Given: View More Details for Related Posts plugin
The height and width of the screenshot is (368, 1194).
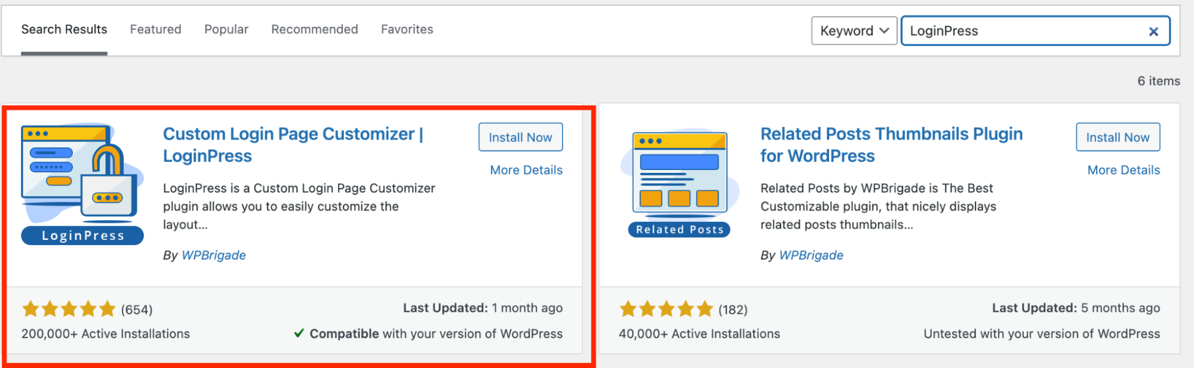Looking at the screenshot, I should tap(1124, 170).
